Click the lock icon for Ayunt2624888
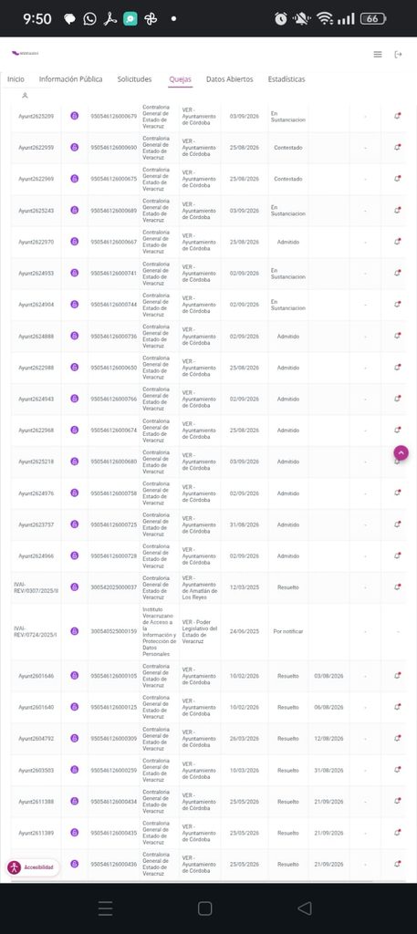The width and height of the screenshot is (417, 934). 75,336
